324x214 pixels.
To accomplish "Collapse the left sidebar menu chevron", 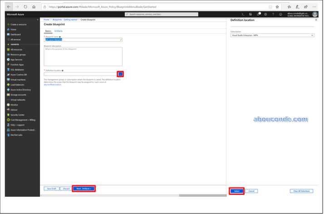I will click(x=38, y=20).
